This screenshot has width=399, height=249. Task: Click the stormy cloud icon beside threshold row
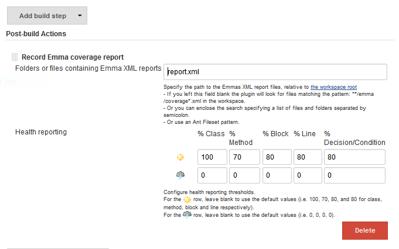pos(180,175)
